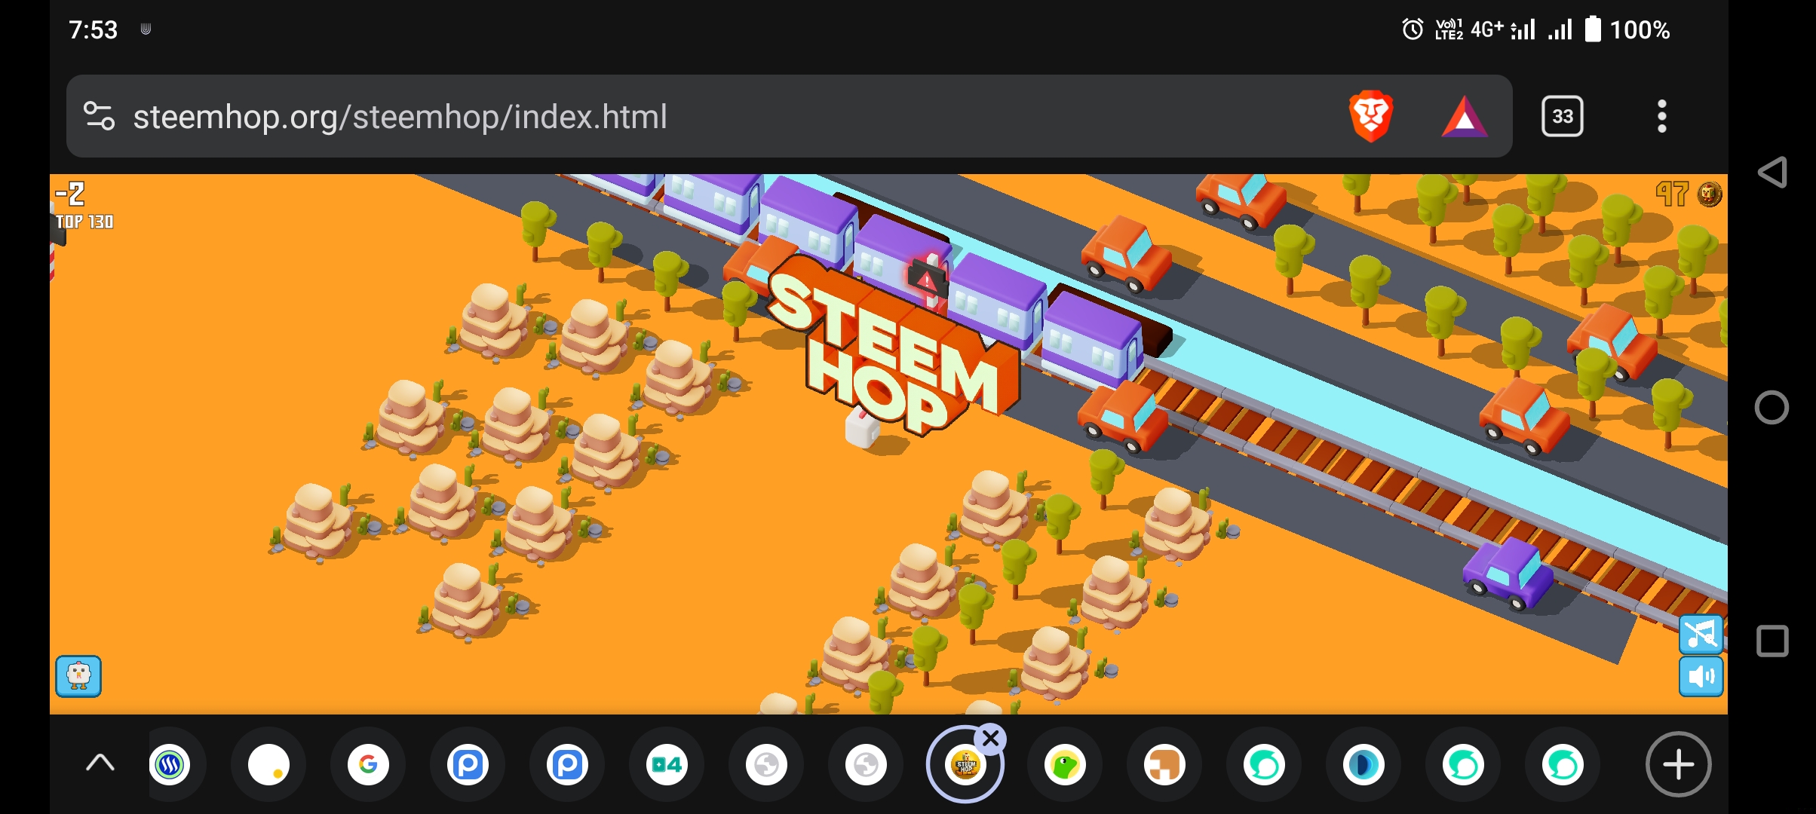This screenshot has width=1816, height=814.
Task: Switch to the Steemit logo tab
Action: click(x=170, y=765)
